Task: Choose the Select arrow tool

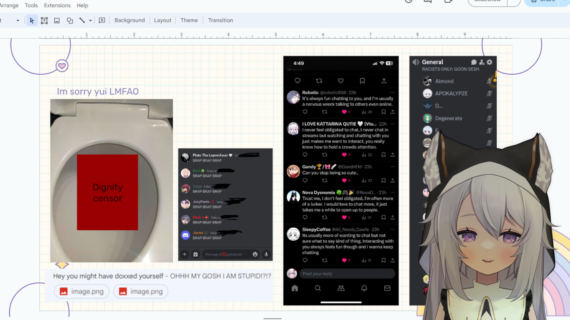Action: (32, 20)
